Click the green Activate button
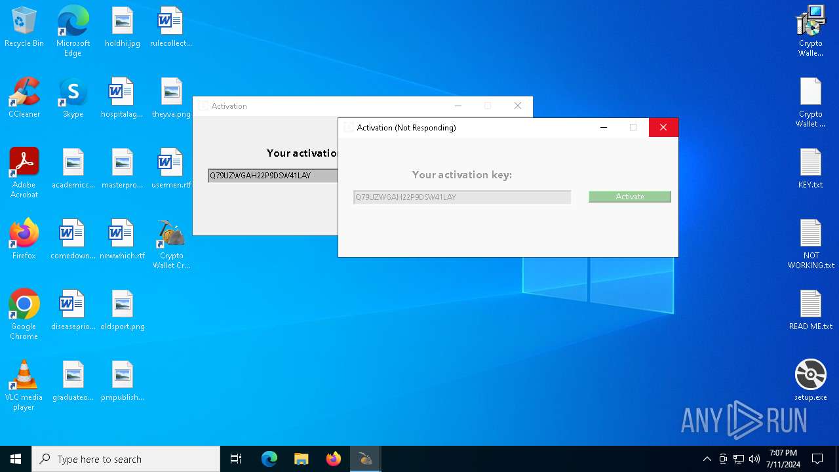839x472 pixels. pos(630,197)
